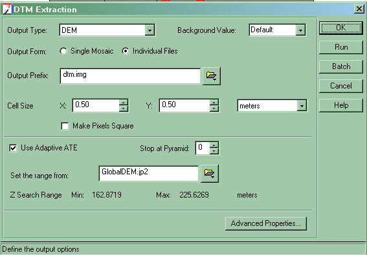Click the Run button
Screen dimensions: 367x255
341,47
